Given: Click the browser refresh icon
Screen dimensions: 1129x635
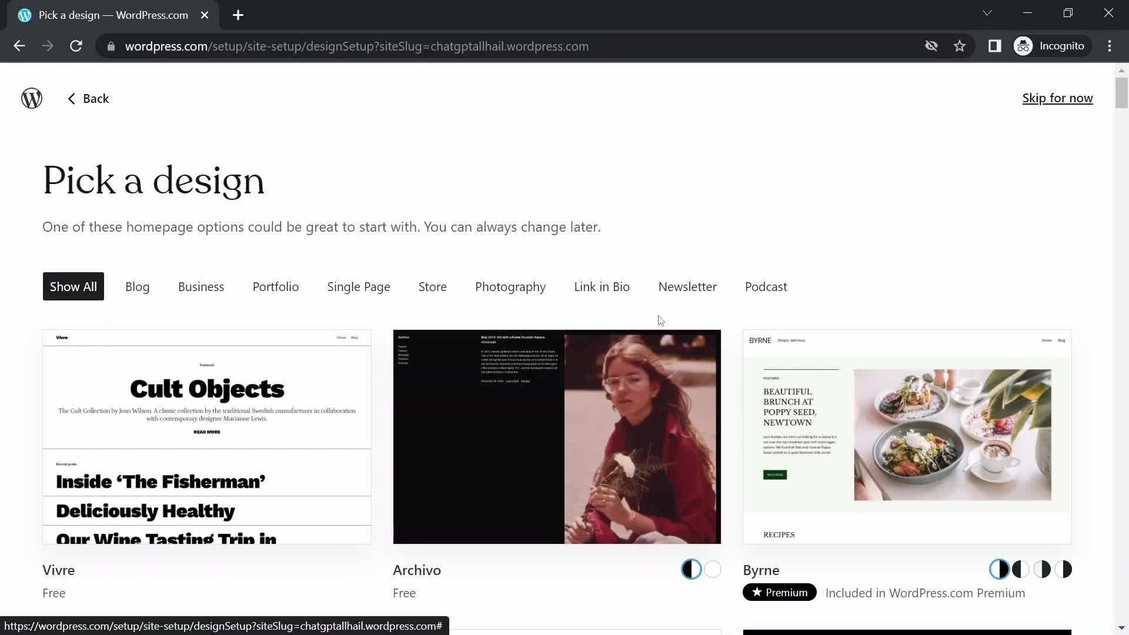Looking at the screenshot, I should [76, 46].
